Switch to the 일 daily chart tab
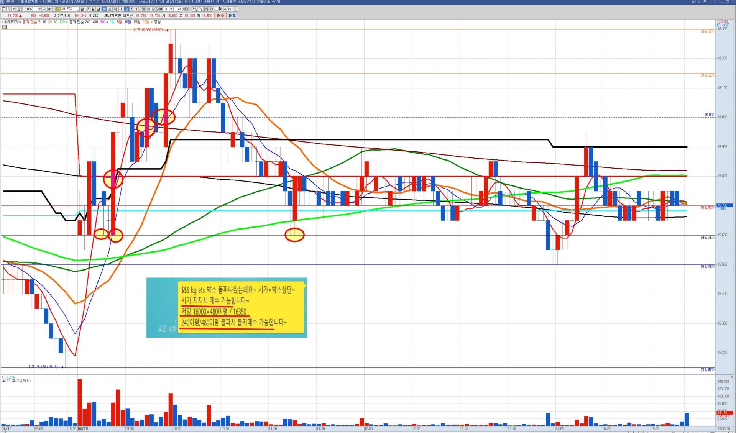This screenshot has width=736, height=433. [82, 9]
